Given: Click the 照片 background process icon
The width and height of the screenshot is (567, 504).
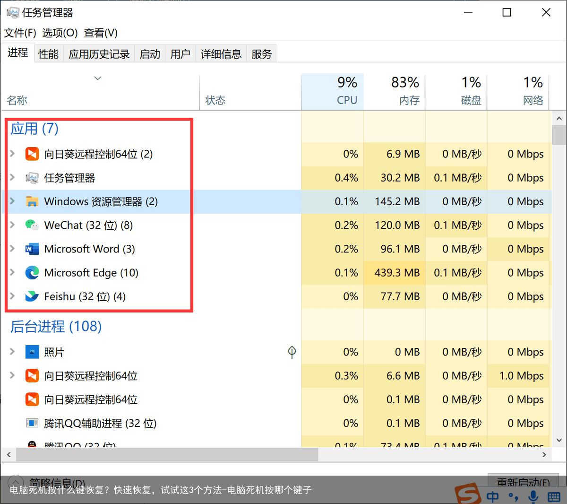Looking at the screenshot, I should 32,352.
